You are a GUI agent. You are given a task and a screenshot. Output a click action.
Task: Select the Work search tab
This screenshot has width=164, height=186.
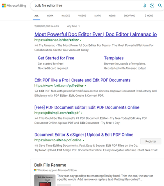pos(50,16)
